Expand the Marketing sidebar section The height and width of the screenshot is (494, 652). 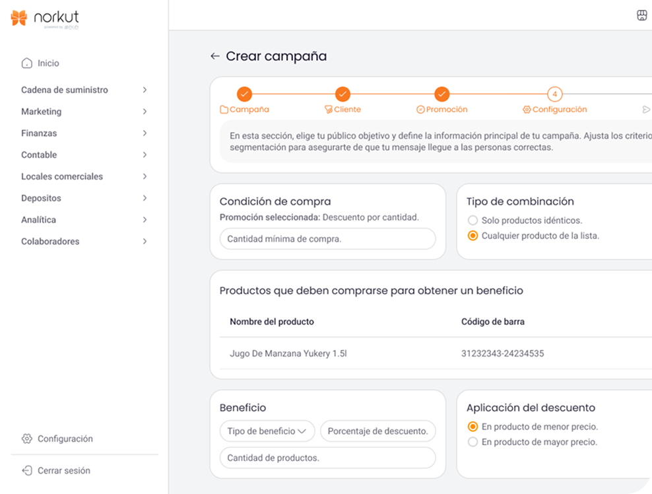pyautogui.click(x=84, y=112)
